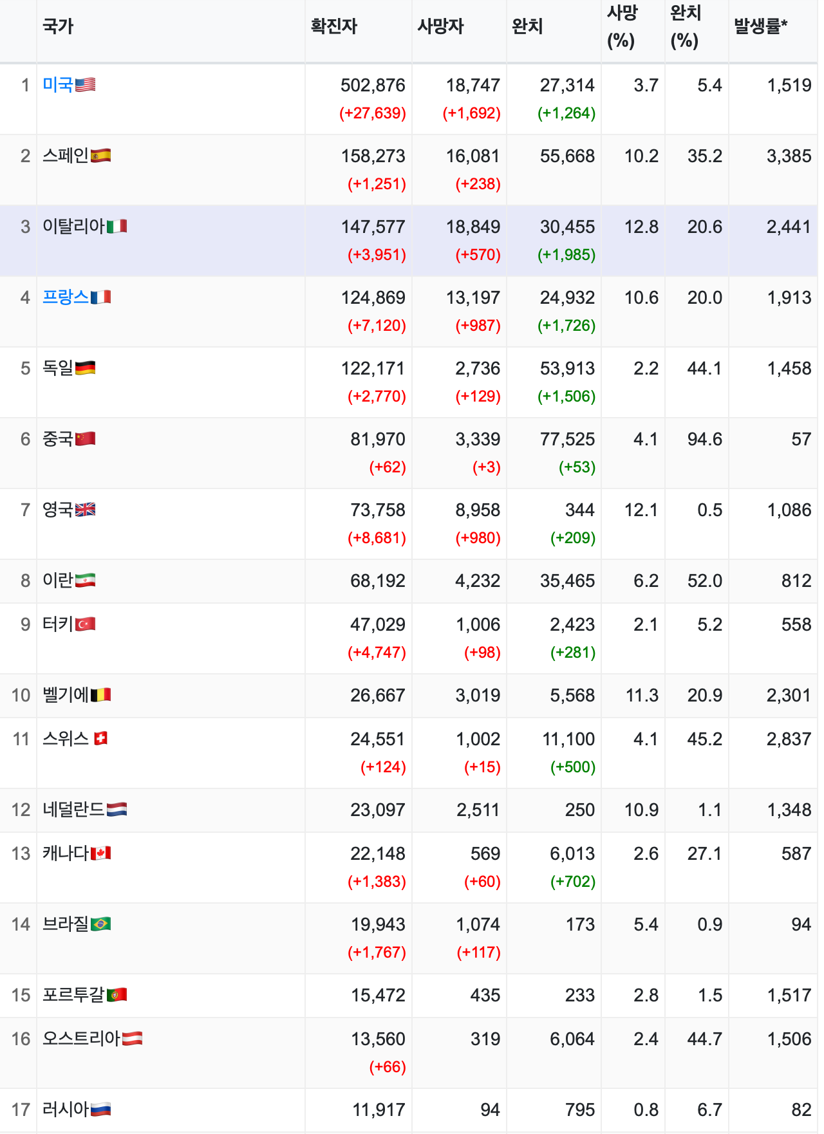Screen dimensions: 824x1134
Task: Select the 이탈리아 country name
Action: (73, 227)
